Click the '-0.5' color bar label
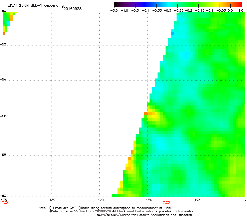The image size is (247, 217). pyautogui.click(x=135, y=11)
